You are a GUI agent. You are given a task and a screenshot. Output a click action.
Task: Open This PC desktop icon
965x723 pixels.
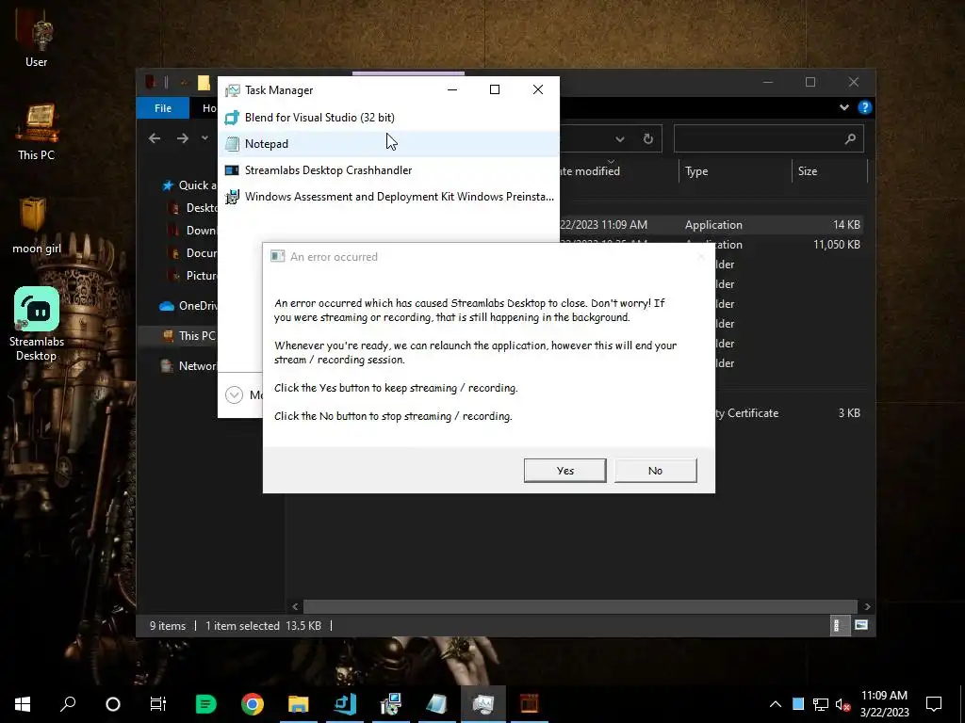coord(36,132)
